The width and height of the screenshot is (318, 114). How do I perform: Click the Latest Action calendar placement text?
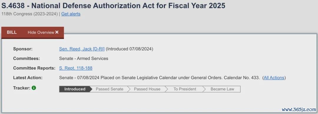pyautogui.click(x=159, y=78)
